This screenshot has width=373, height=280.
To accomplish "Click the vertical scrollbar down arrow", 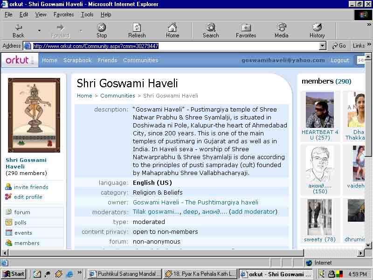I will [x=368, y=245].
